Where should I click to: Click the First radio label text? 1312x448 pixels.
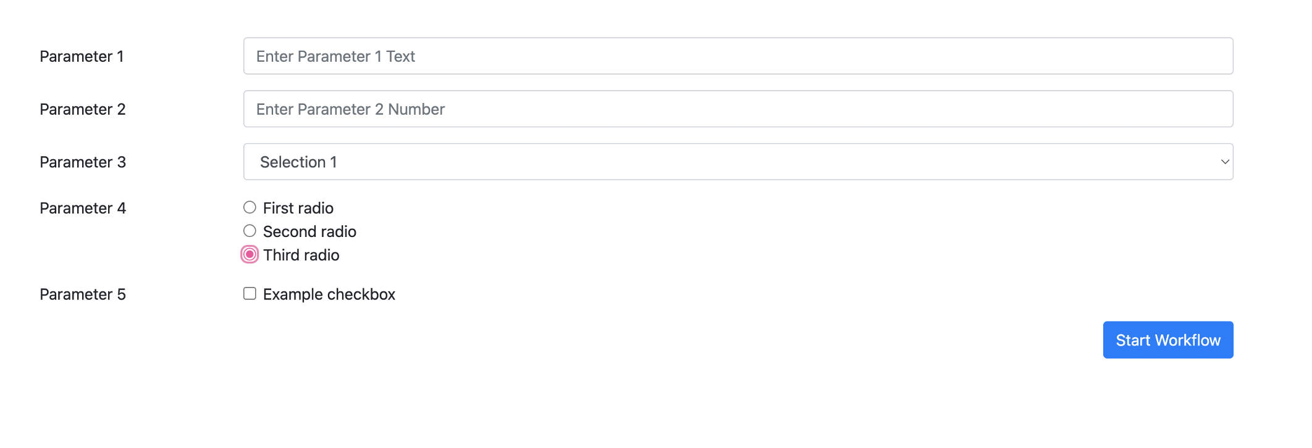pos(298,207)
